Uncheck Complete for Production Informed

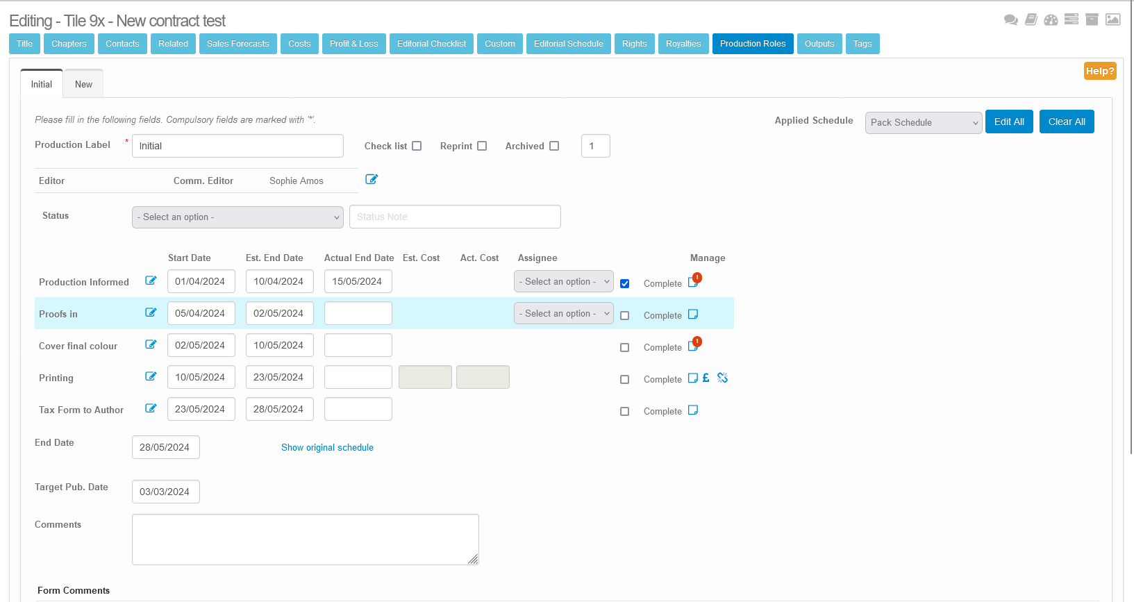(624, 283)
